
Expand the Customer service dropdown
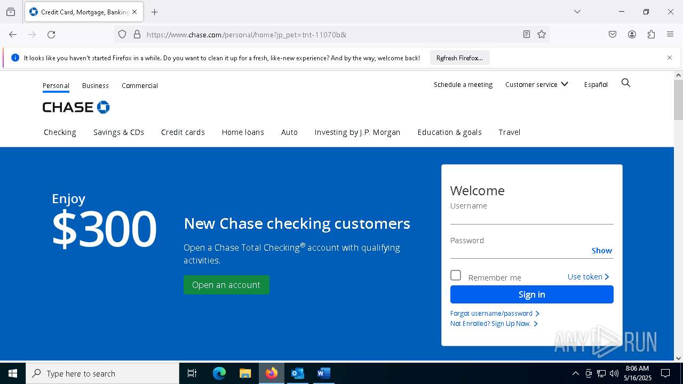(537, 85)
